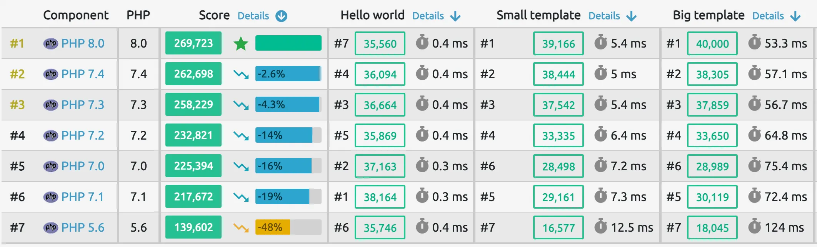Click the blue downtrend icon next to -16%
The width and height of the screenshot is (817, 247).
241,166
